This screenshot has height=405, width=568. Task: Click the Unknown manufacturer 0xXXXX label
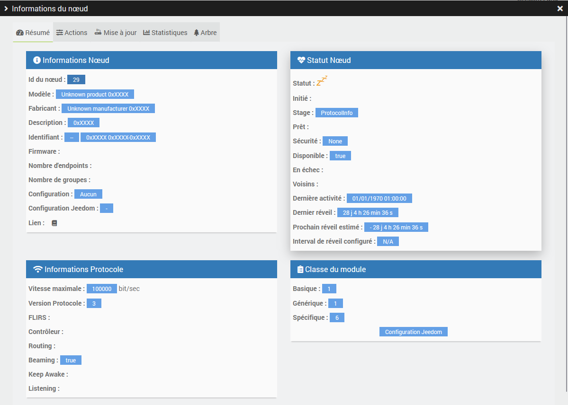108,108
